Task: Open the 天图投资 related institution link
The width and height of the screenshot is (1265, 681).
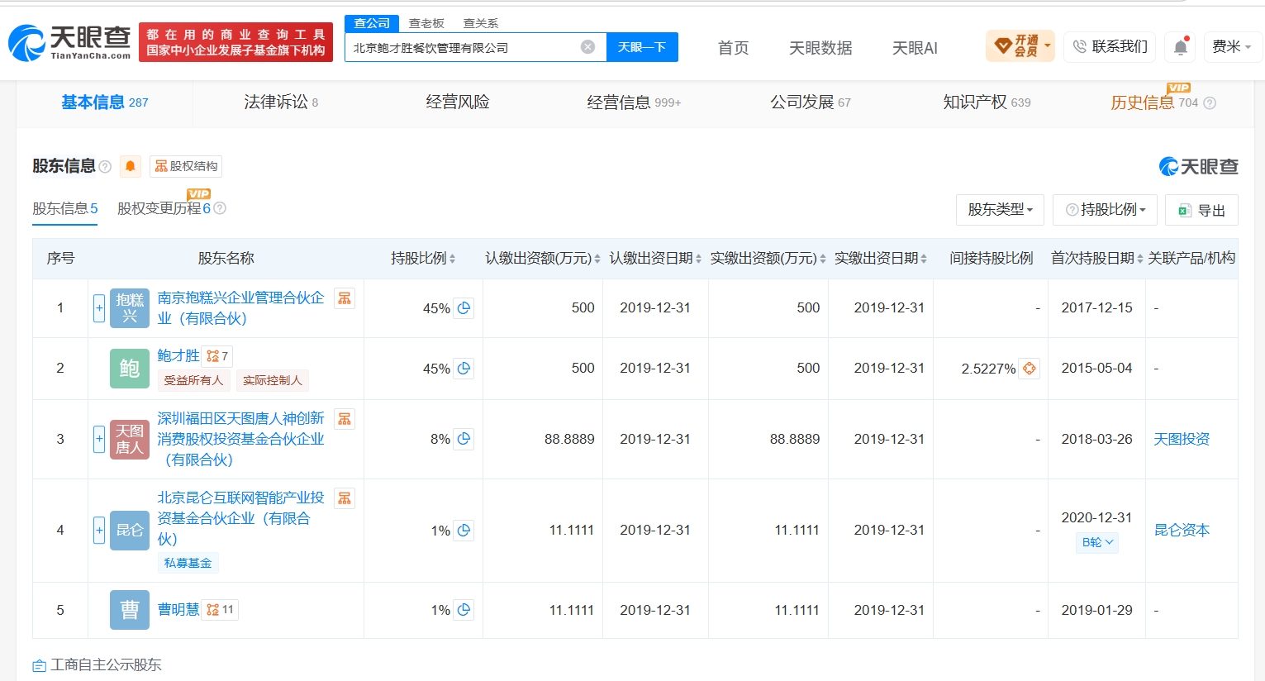Action: coord(1182,439)
